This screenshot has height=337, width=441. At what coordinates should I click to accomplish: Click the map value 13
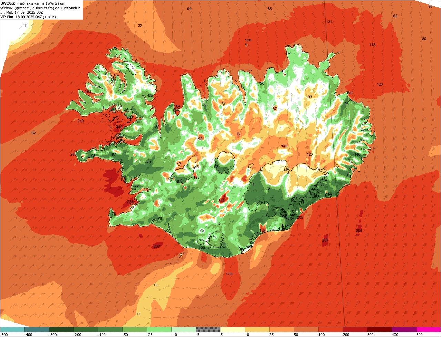tap(156, 285)
